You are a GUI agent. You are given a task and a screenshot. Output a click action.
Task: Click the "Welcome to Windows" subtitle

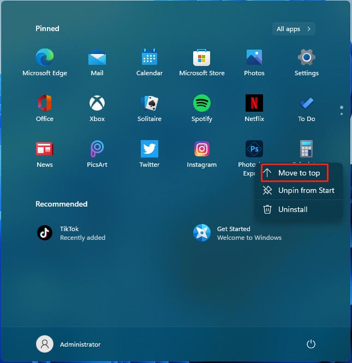click(x=249, y=238)
